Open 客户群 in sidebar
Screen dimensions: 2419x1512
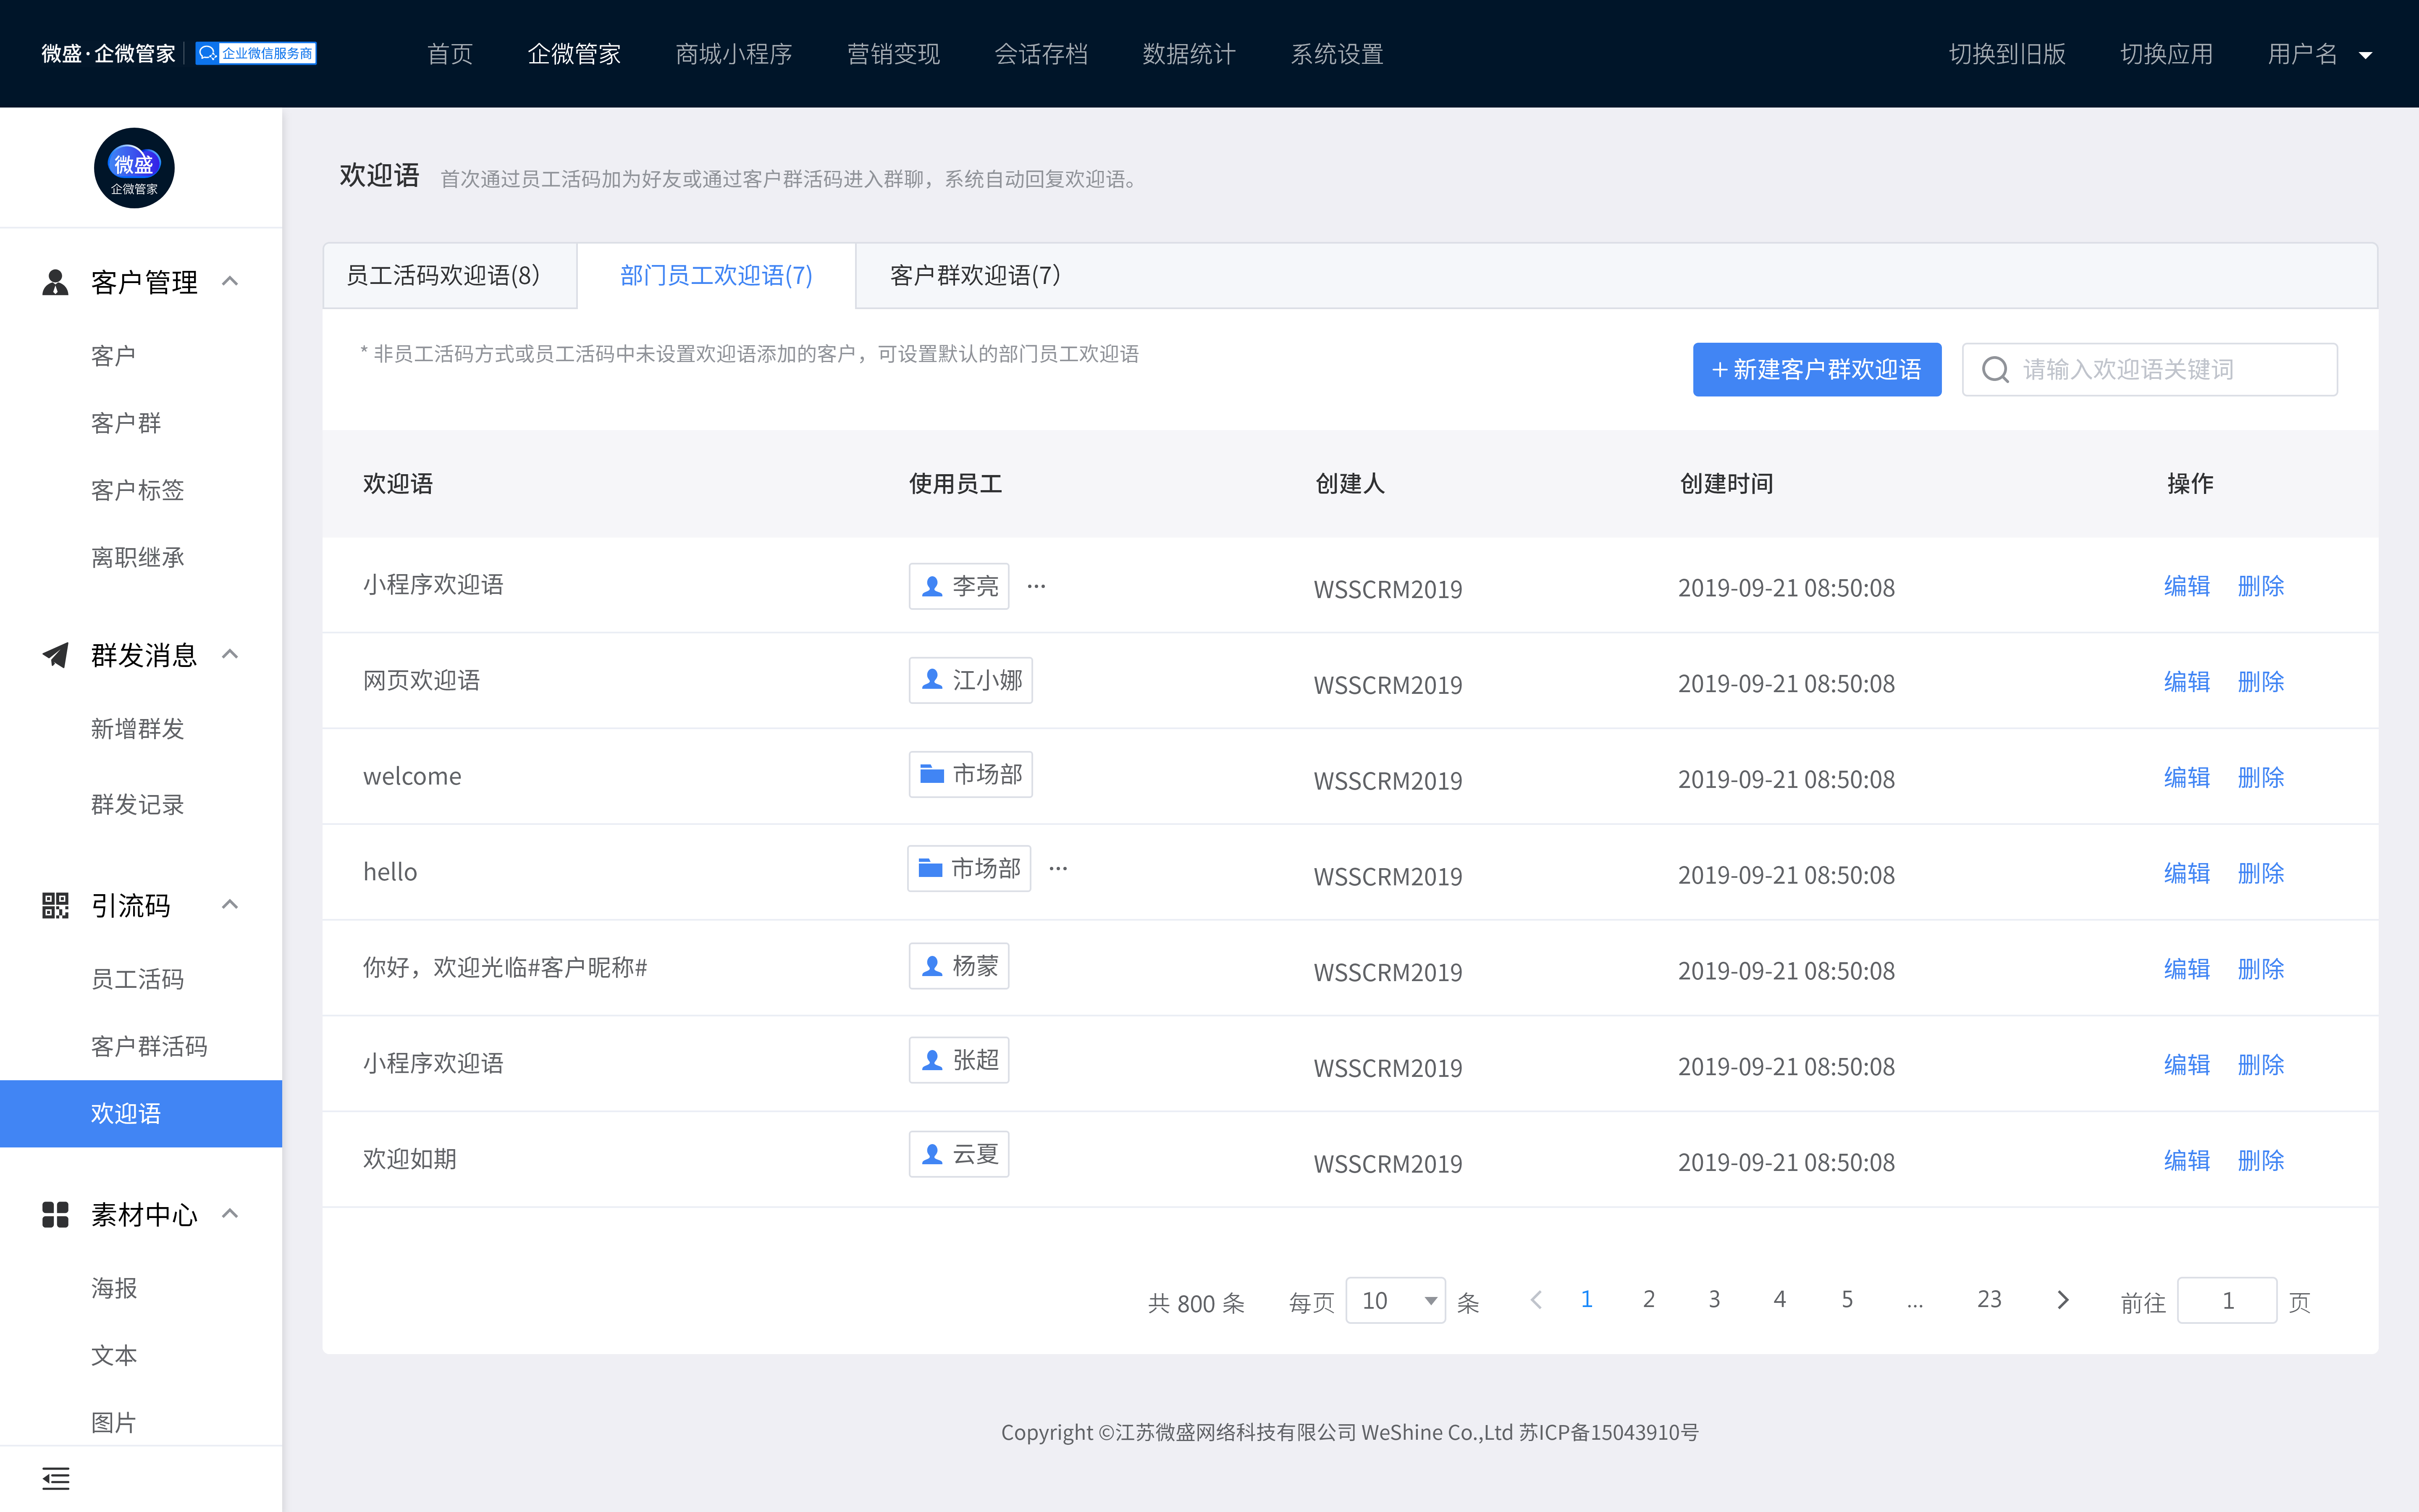click(x=126, y=423)
